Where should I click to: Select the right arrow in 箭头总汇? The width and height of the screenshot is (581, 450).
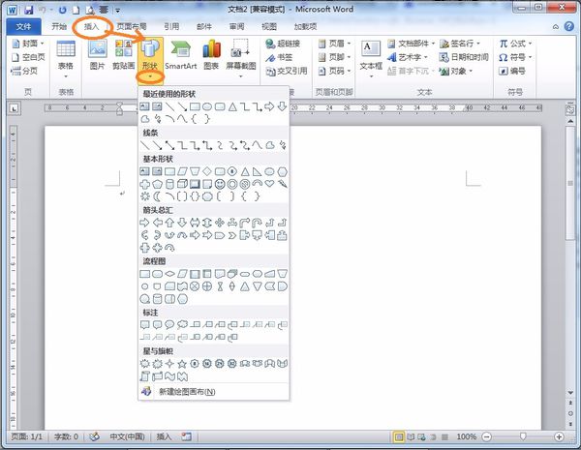(144, 223)
